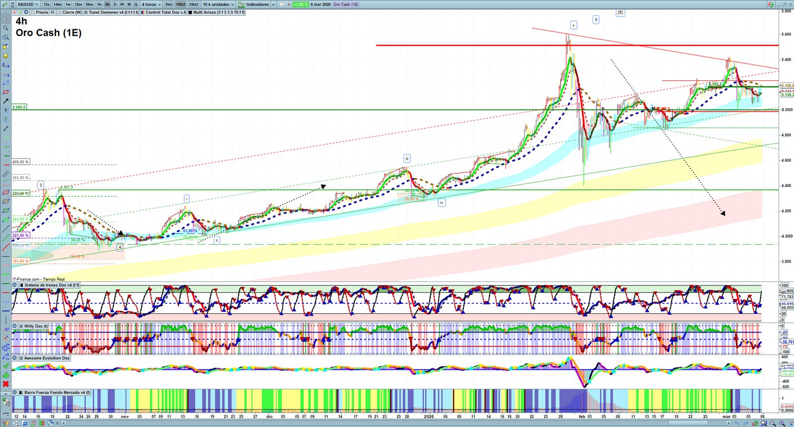Switch to the 1m timeframe

[x=68, y=4]
